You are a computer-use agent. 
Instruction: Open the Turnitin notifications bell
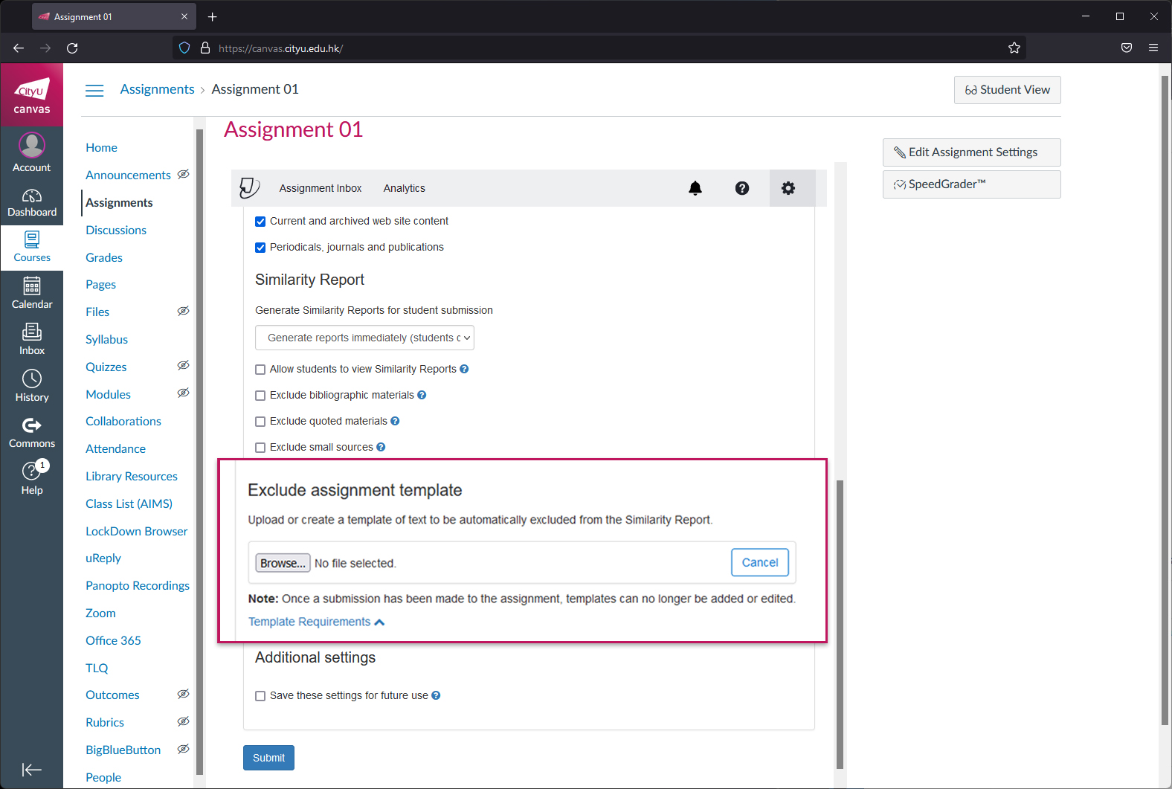pyautogui.click(x=695, y=188)
